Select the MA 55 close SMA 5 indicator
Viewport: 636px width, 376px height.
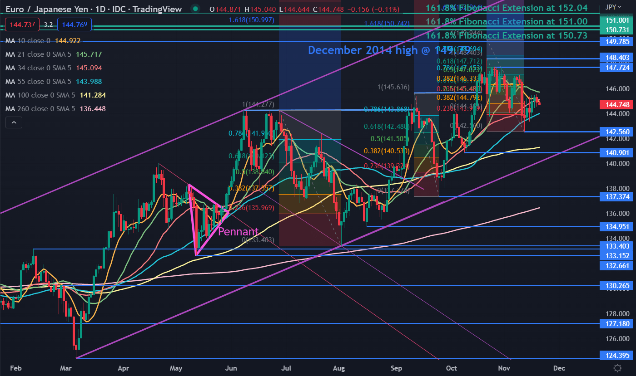[54, 82]
